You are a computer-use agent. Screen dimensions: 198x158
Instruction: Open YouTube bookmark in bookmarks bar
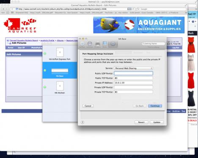(116, 13)
